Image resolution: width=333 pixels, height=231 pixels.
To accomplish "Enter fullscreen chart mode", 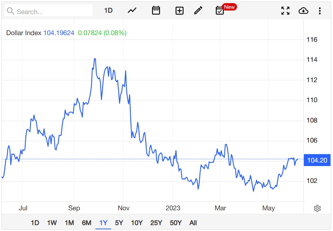I will click(285, 11).
